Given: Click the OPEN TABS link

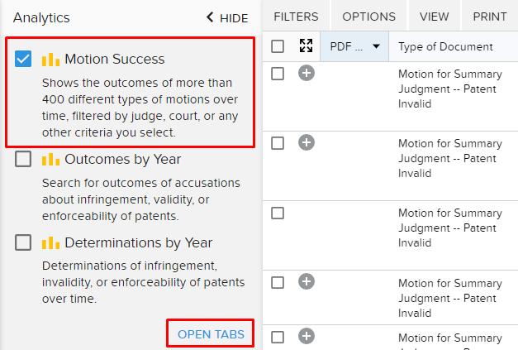Looking at the screenshot, I should pos(211,334).
